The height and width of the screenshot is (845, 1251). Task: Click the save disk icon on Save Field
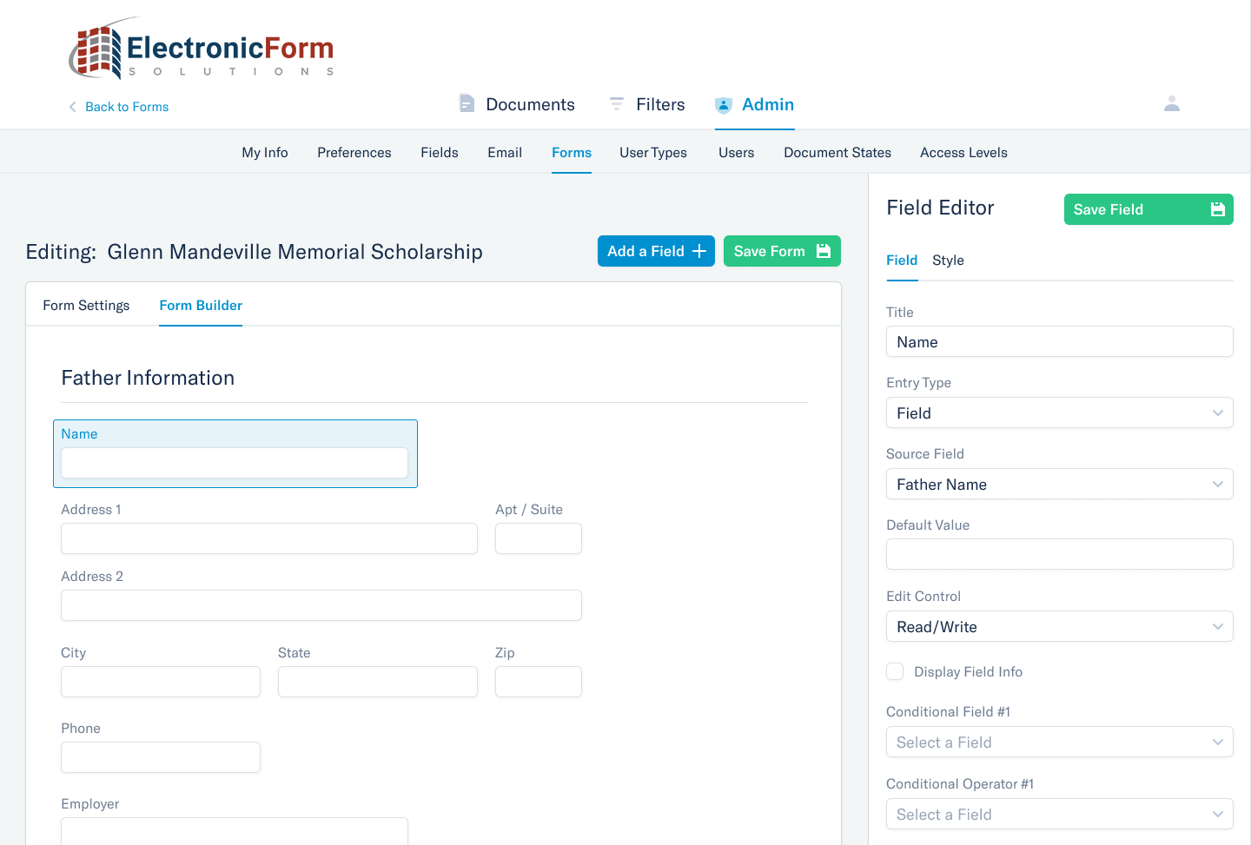click(x=1216, y=208)
